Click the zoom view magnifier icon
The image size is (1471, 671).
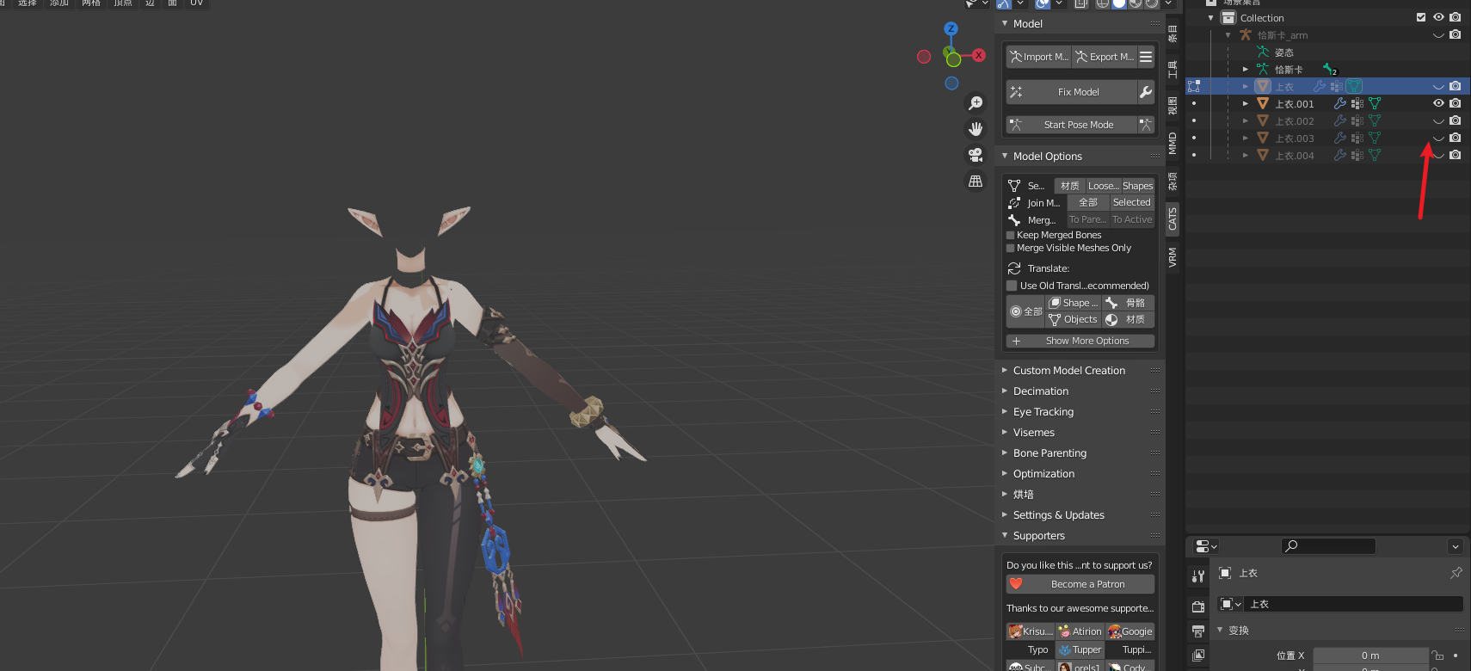pyautogui.click(x=976, y=103)
